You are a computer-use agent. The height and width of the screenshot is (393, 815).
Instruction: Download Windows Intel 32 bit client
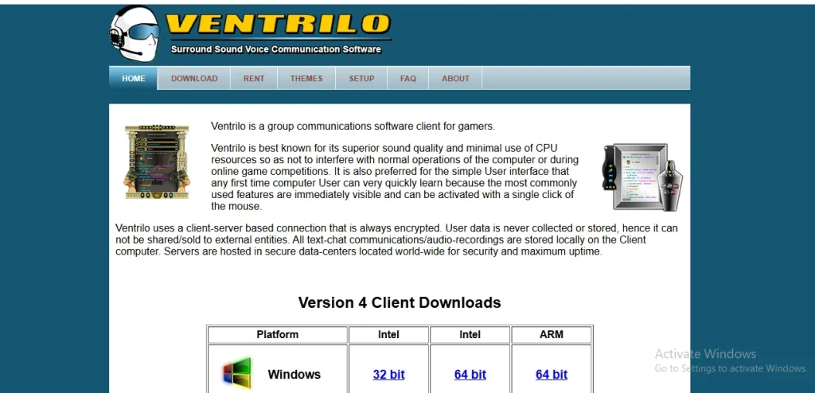click(x=388, y=374)
